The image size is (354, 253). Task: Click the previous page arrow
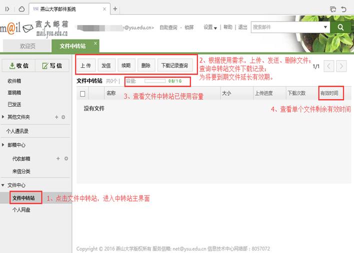(x=328, y=66)
